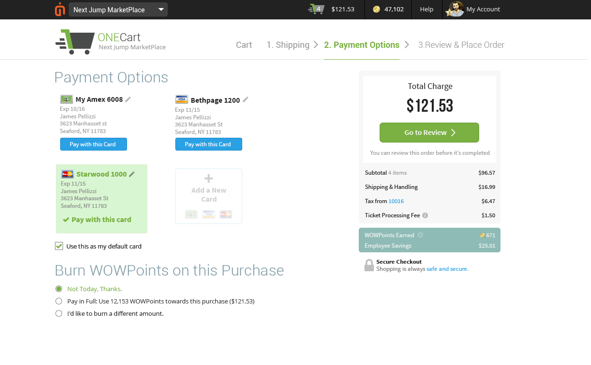591x365 pixels.
Task: Click the My Amex 6008 card name
Action: point(99,99)
